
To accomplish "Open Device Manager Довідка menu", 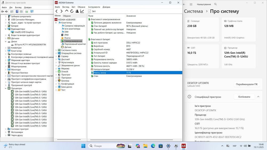I will coord(28,7).
